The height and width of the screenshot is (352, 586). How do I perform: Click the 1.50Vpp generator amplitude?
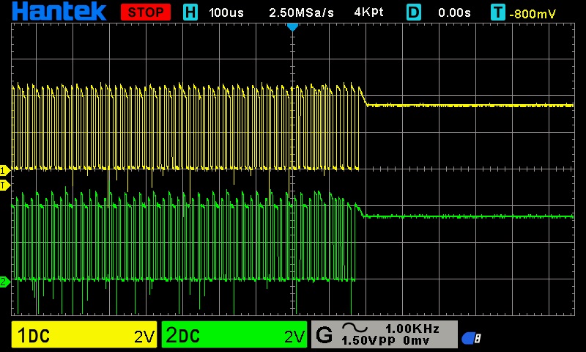point(368,340)
